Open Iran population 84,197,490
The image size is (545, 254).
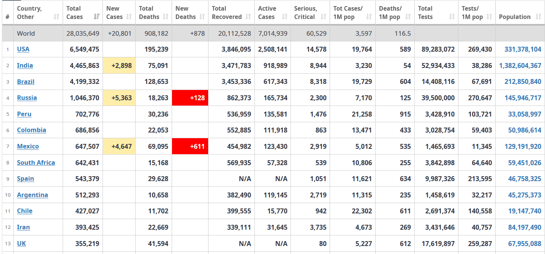[x=525, y=227]
